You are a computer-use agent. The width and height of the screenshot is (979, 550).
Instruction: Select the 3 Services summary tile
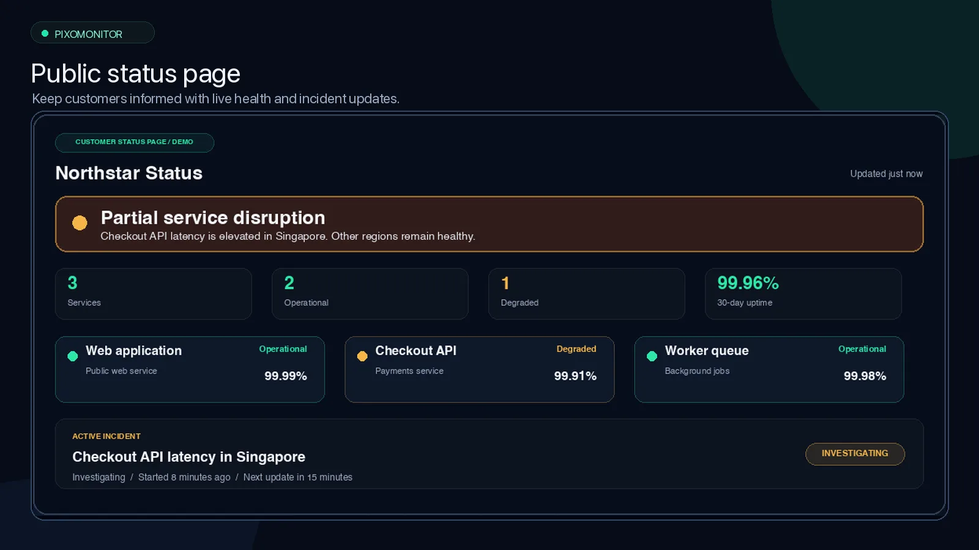pos(154,294)
